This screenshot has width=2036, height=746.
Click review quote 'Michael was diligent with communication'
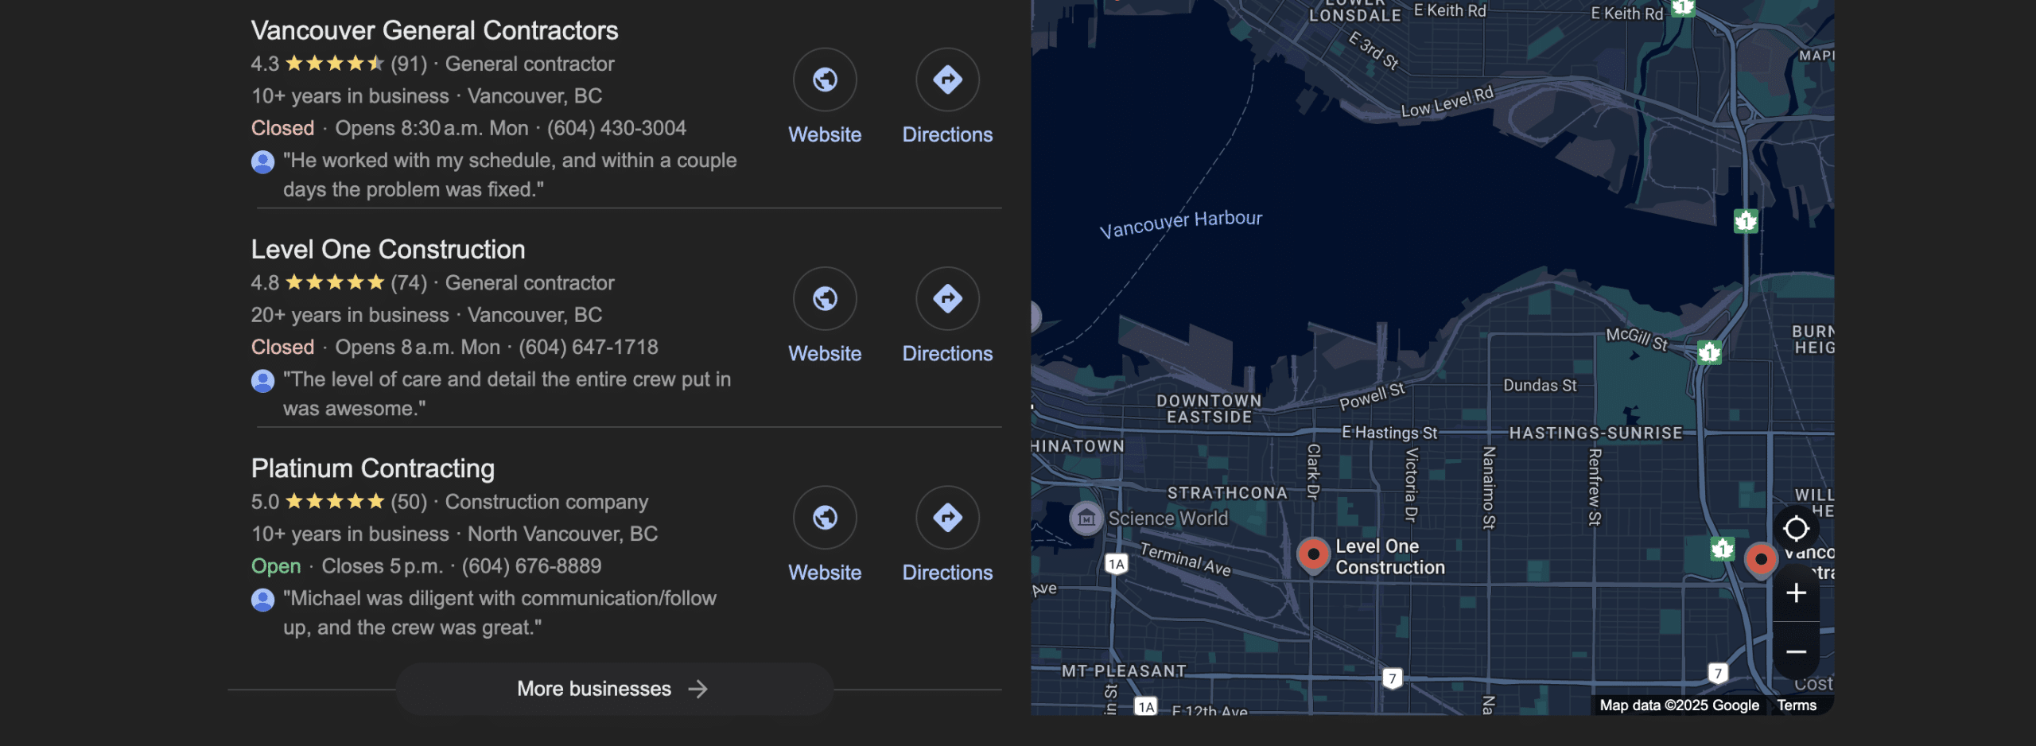tap(499, 613)
